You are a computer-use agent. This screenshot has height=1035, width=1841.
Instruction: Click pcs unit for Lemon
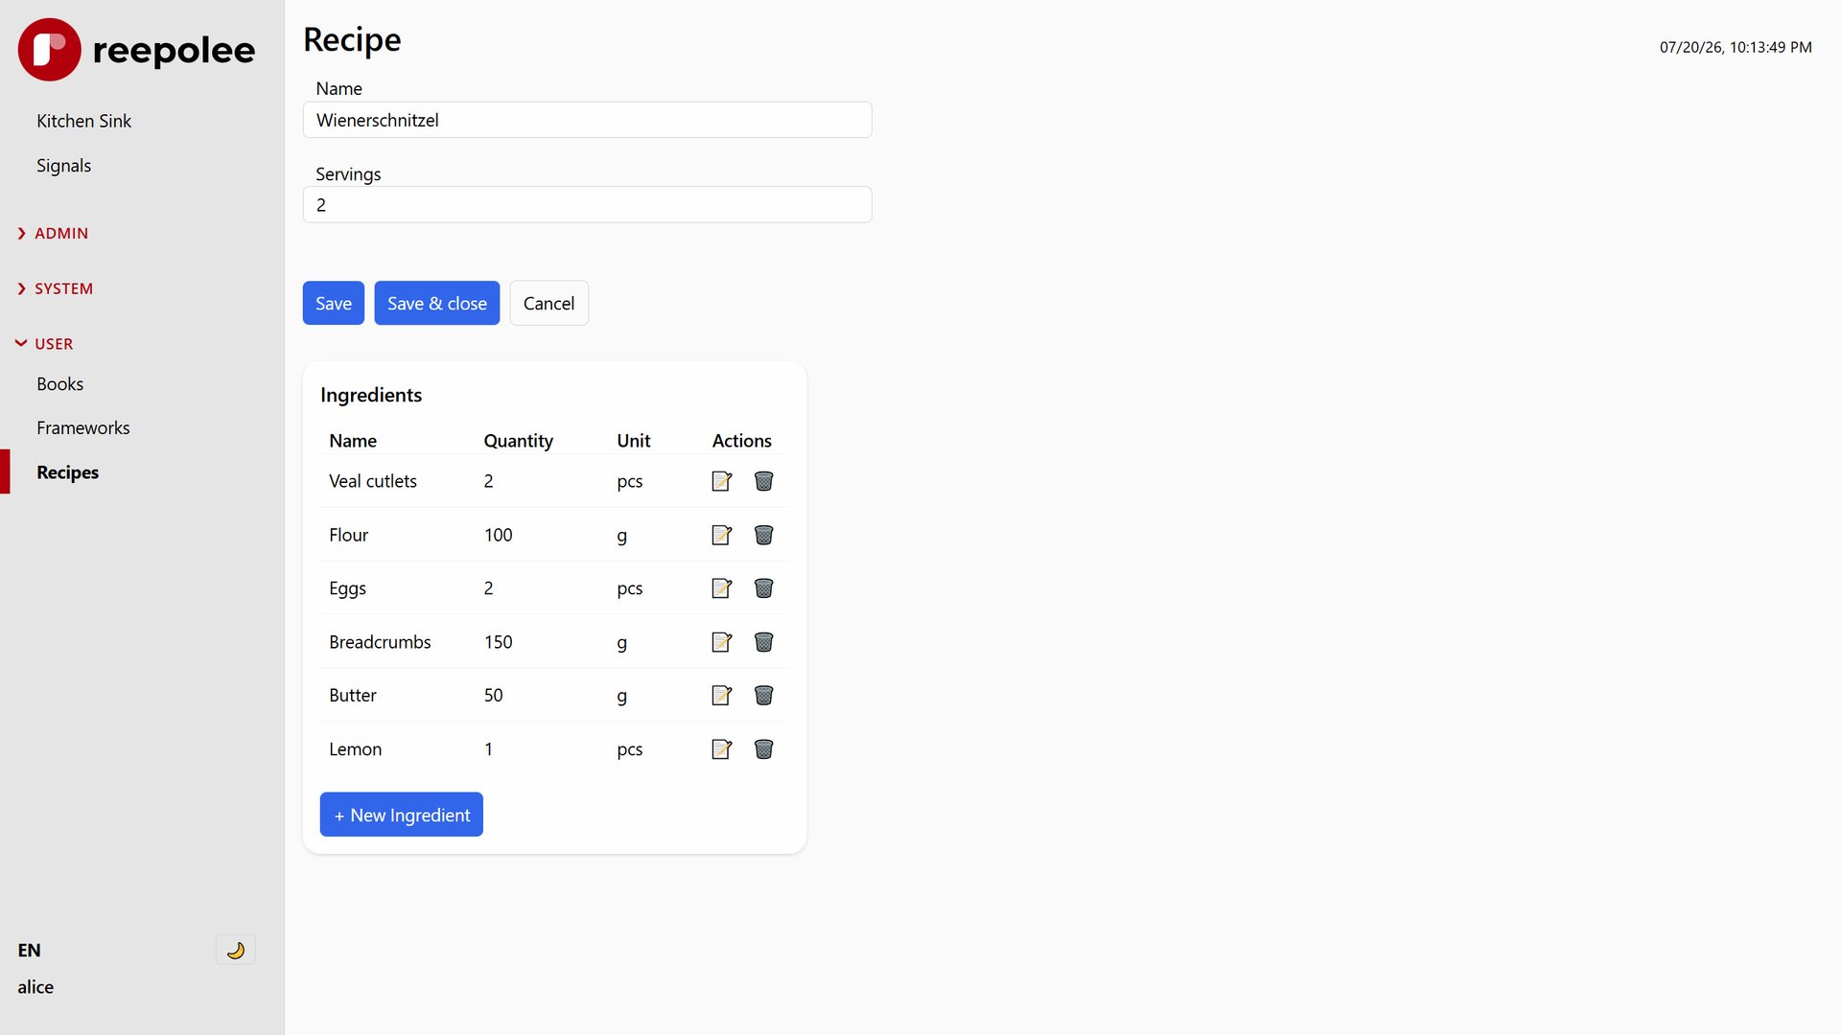[630, 749]
